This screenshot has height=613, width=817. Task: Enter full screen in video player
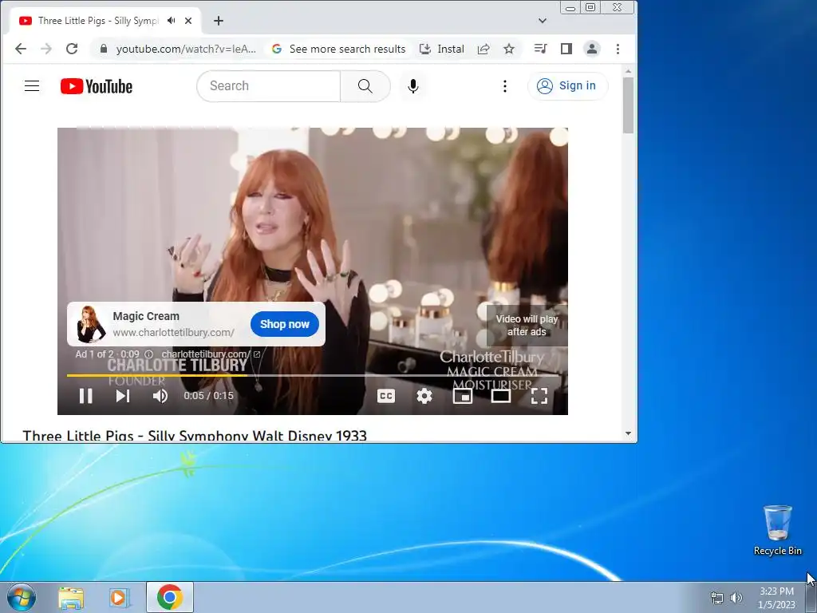(x=539, y=396)
